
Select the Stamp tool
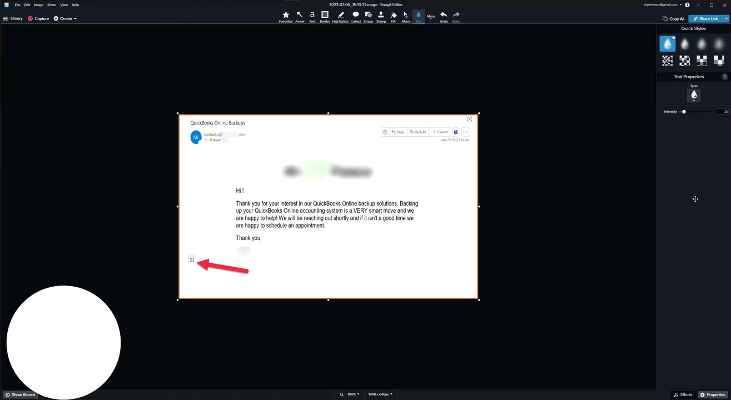[x=381, y=17]
